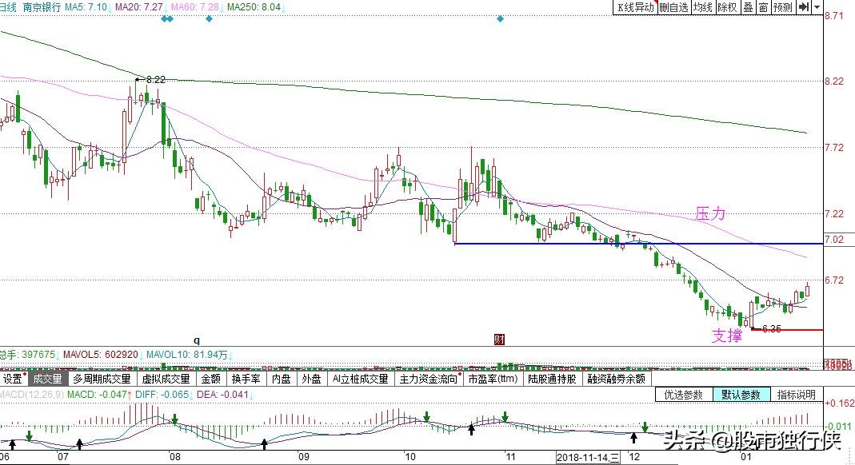Select the 内盘 tab

click(x=282, y=379)
